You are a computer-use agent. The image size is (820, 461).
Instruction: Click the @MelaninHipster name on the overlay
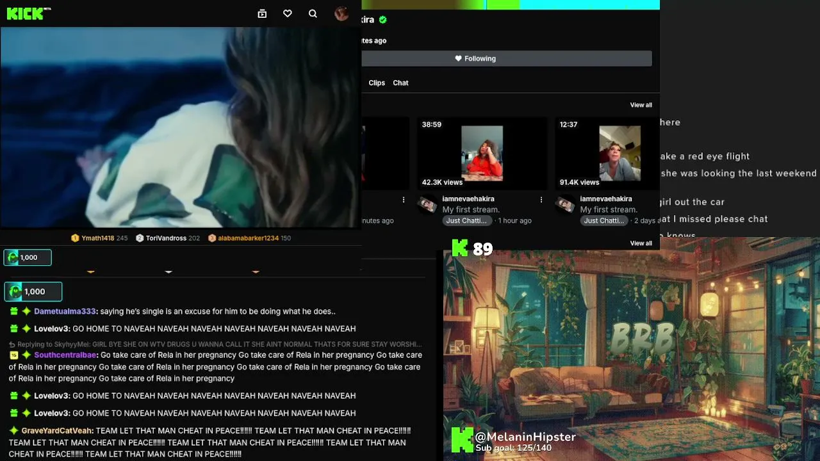tap(525, 437)
